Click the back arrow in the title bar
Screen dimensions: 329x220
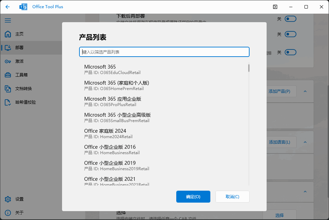coord(8,6)
